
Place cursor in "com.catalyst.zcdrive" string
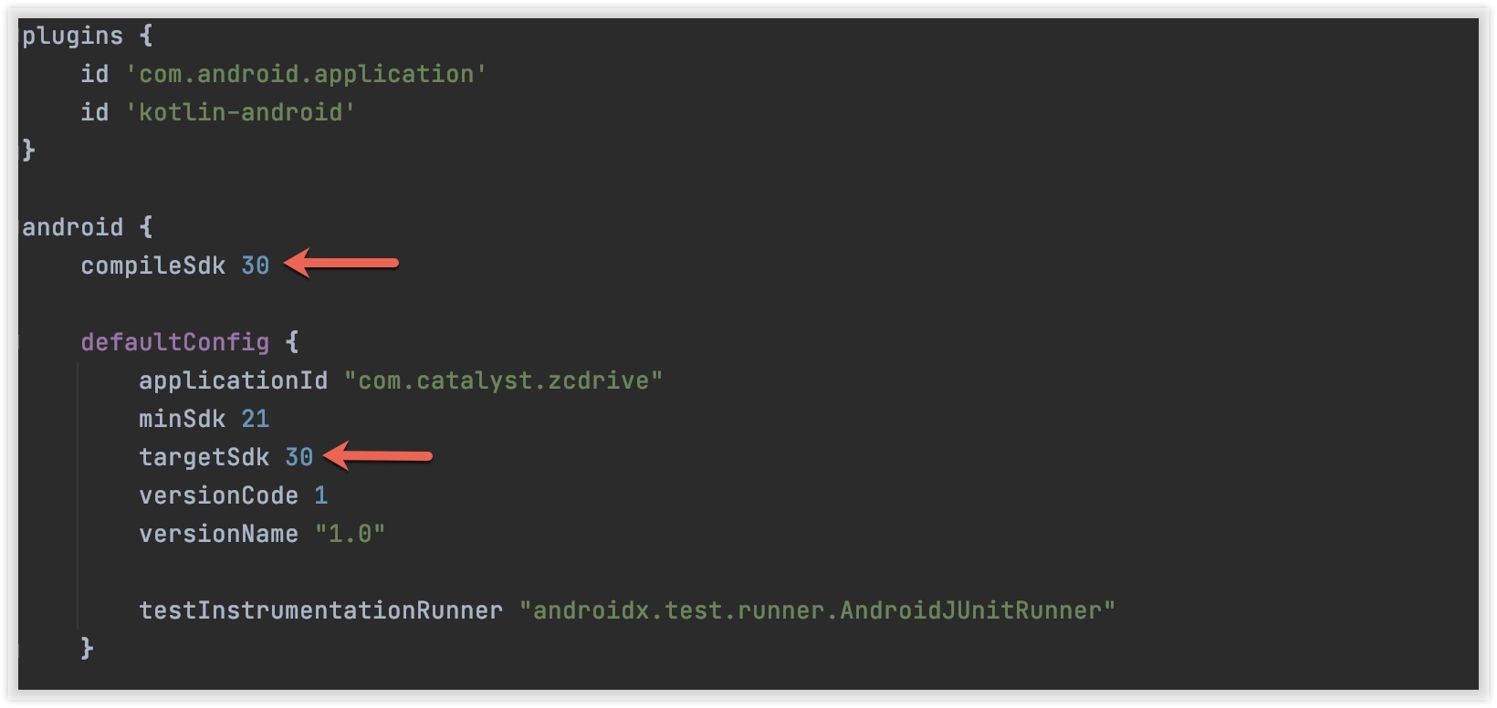[503, 380]
